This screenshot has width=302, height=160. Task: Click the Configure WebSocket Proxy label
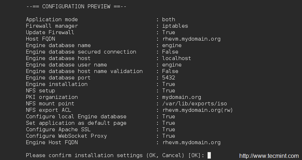(66, 136)
